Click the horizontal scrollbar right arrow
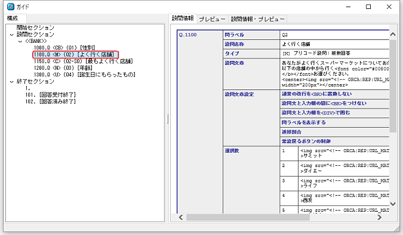This screenshot has height=235, width=403. tap(379, 218)
